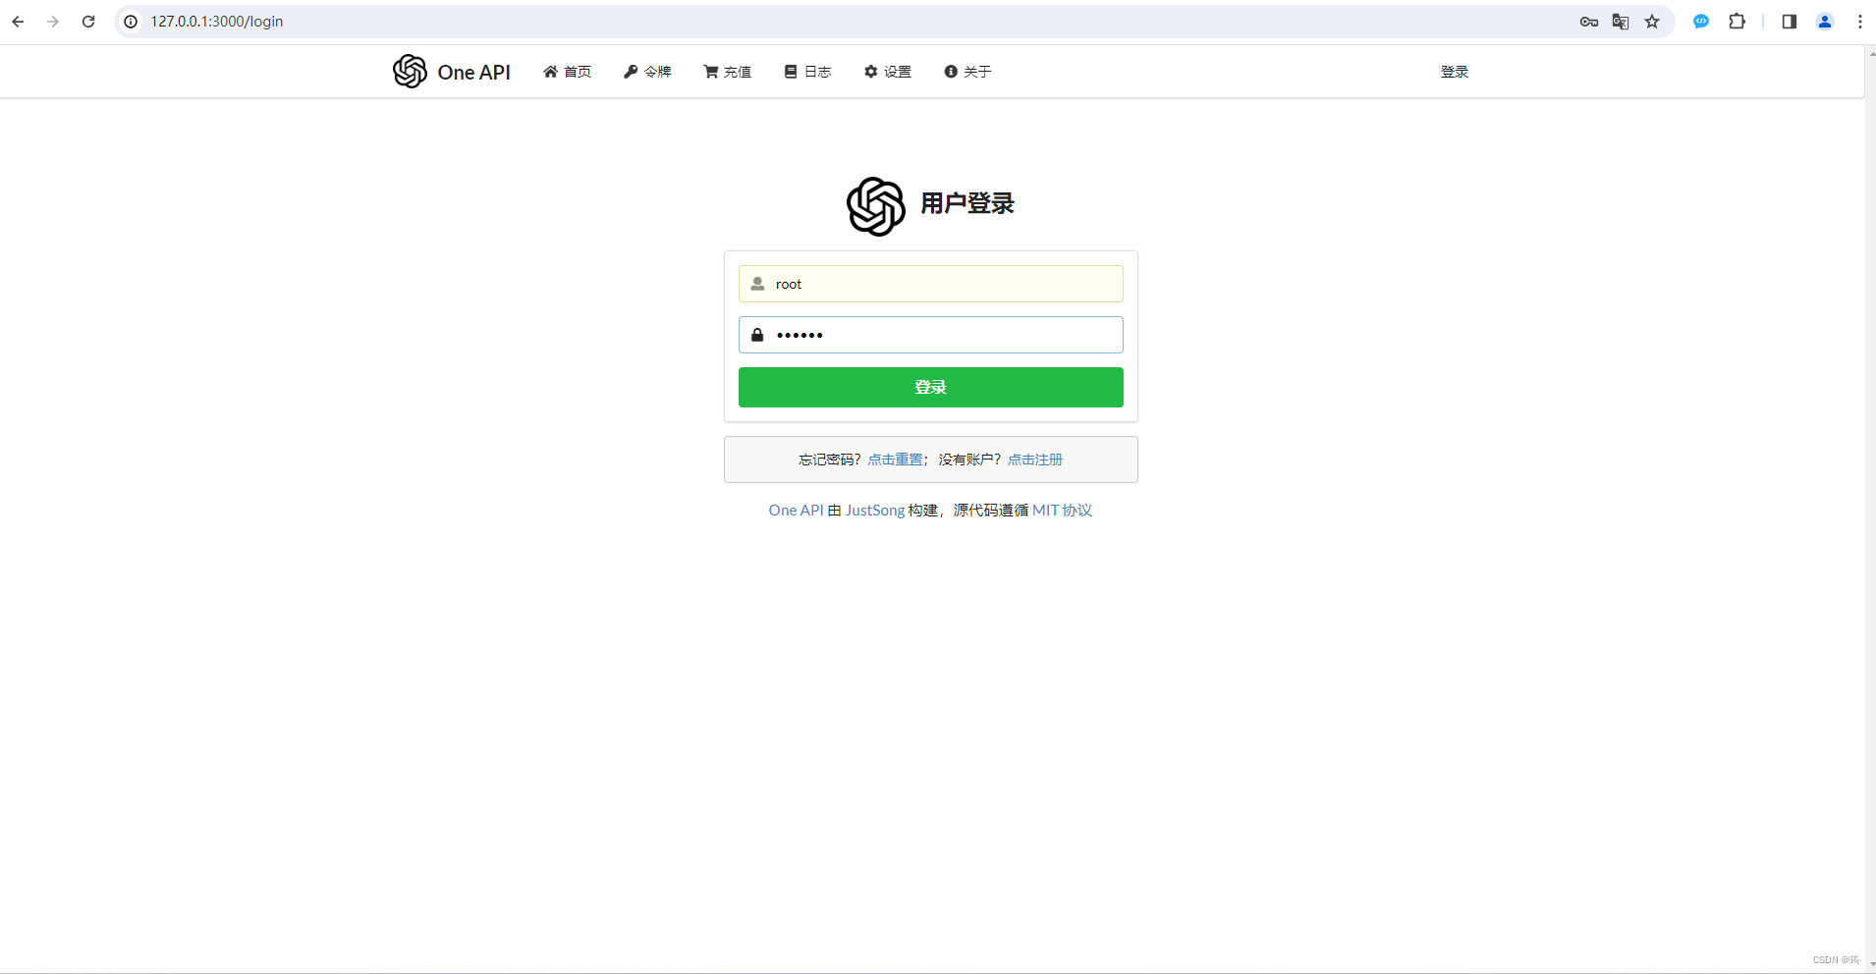
Task: Click the translate page icon
Action: coord(1621,22)
